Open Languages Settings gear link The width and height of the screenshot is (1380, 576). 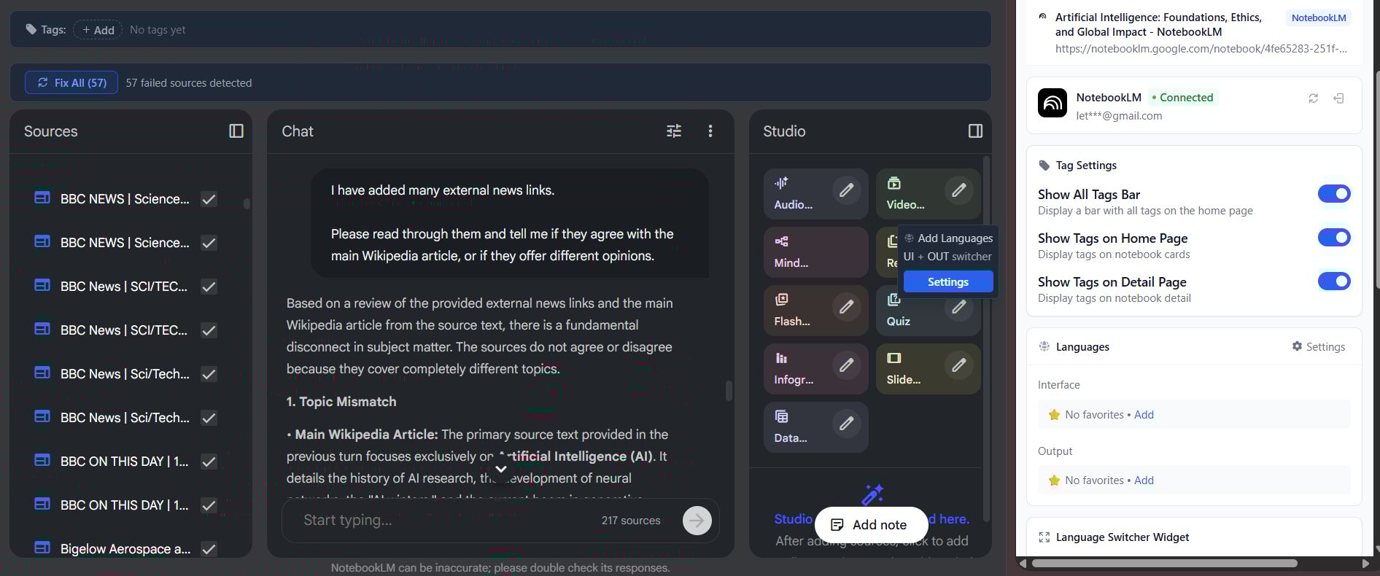click(1318, 346)
